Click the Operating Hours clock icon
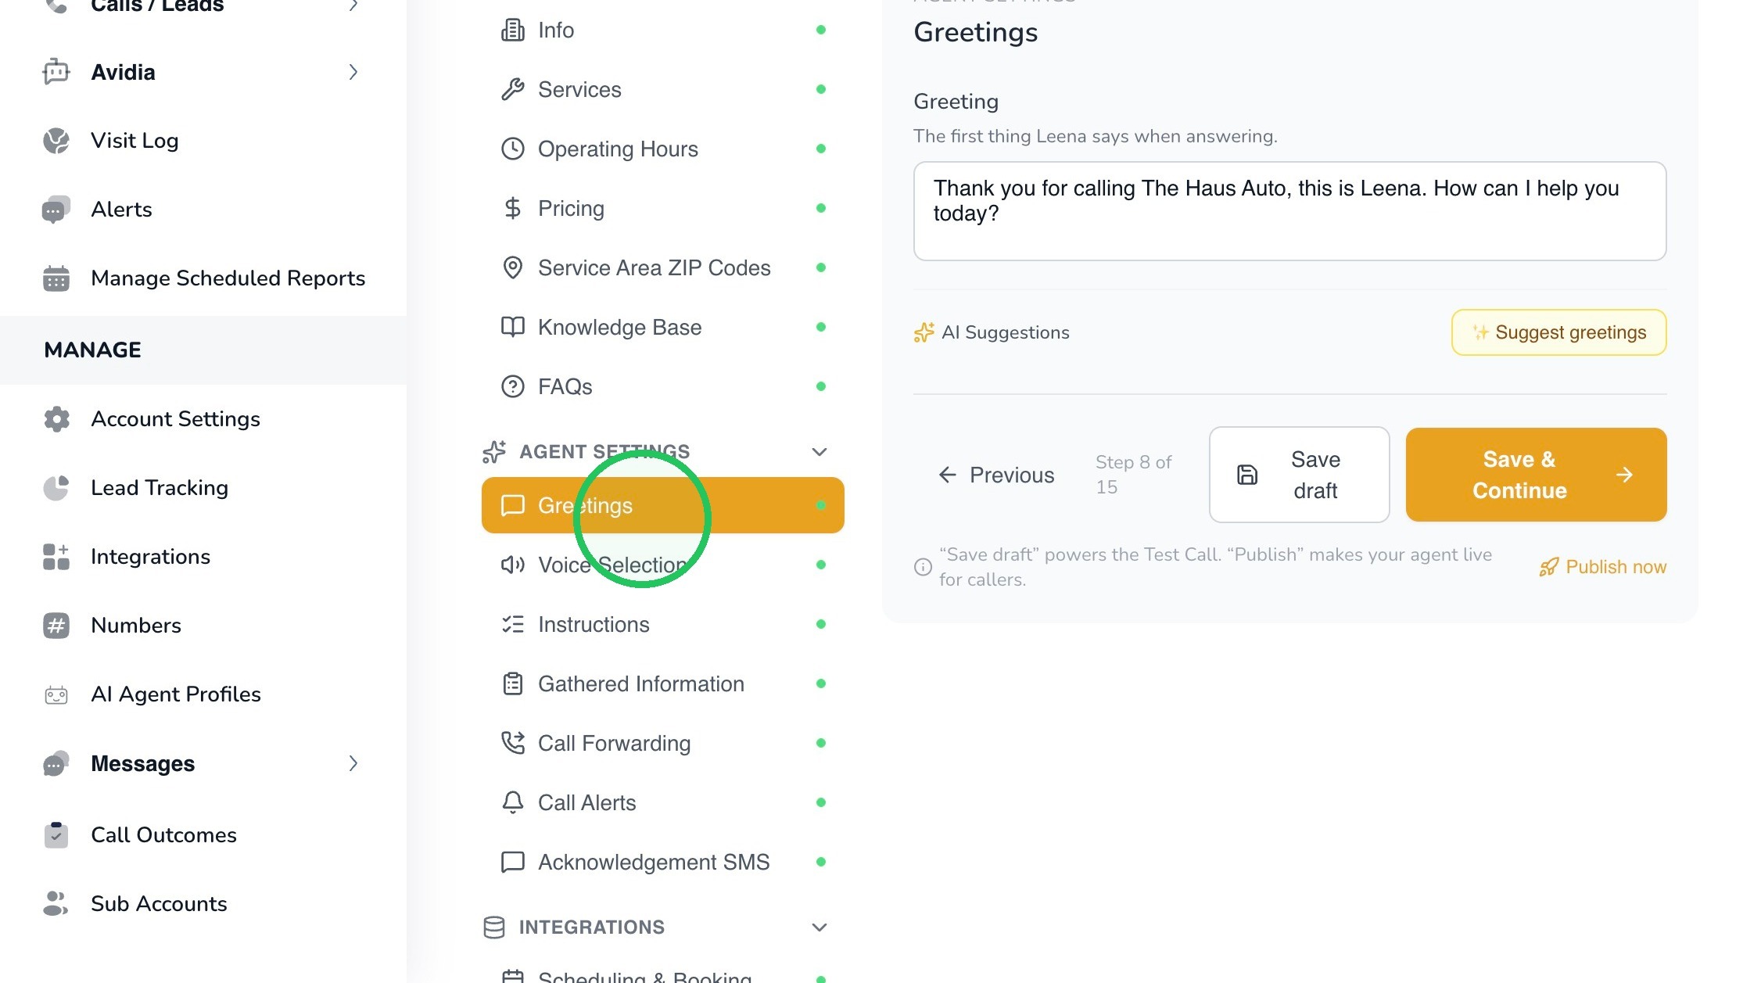1761x983 pixels. click(513, 149)
